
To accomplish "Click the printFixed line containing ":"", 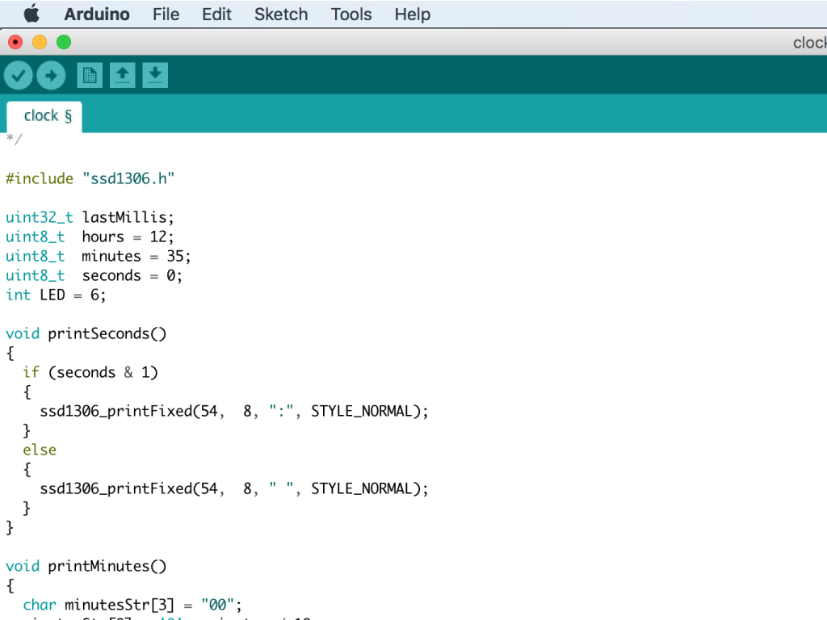I will pos(234,411).
